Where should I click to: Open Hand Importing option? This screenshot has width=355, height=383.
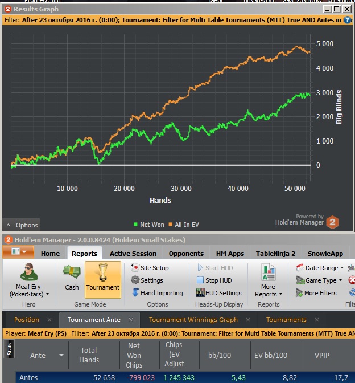coord(157,292)
